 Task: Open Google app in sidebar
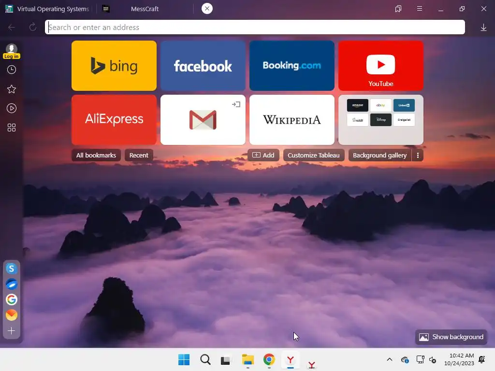pos(12,300)
